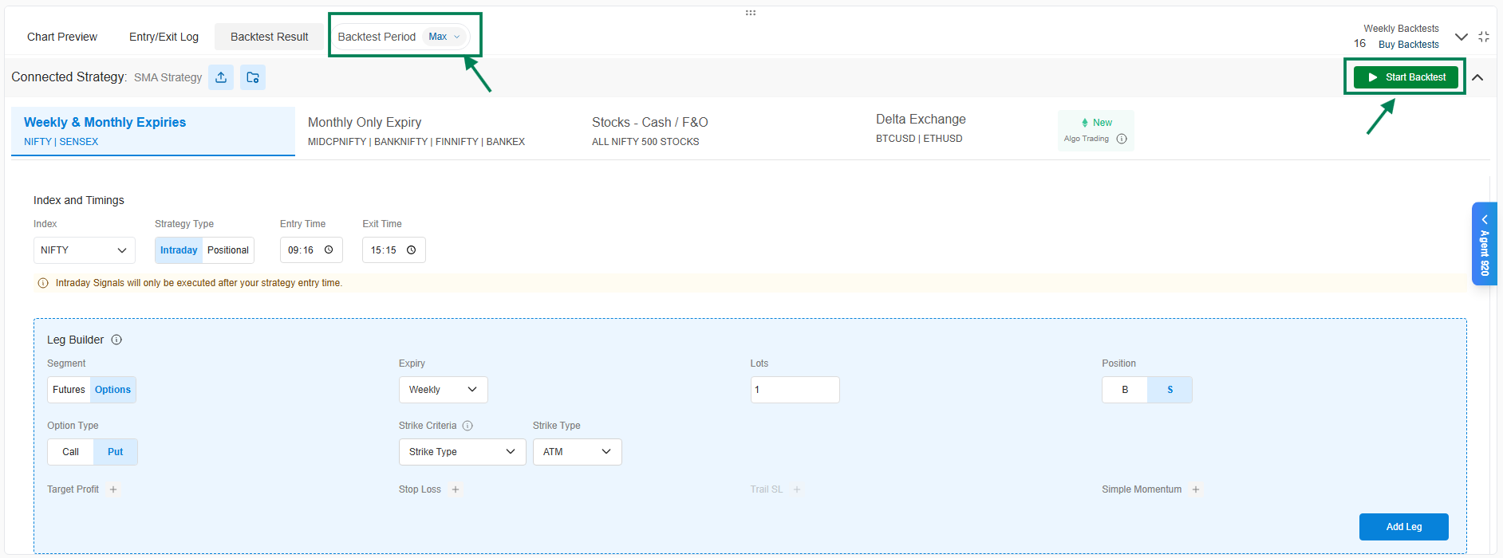Open the Backtest Period Max dropdown
This screenshot has width=1503, height=558.
click(444, 37)
